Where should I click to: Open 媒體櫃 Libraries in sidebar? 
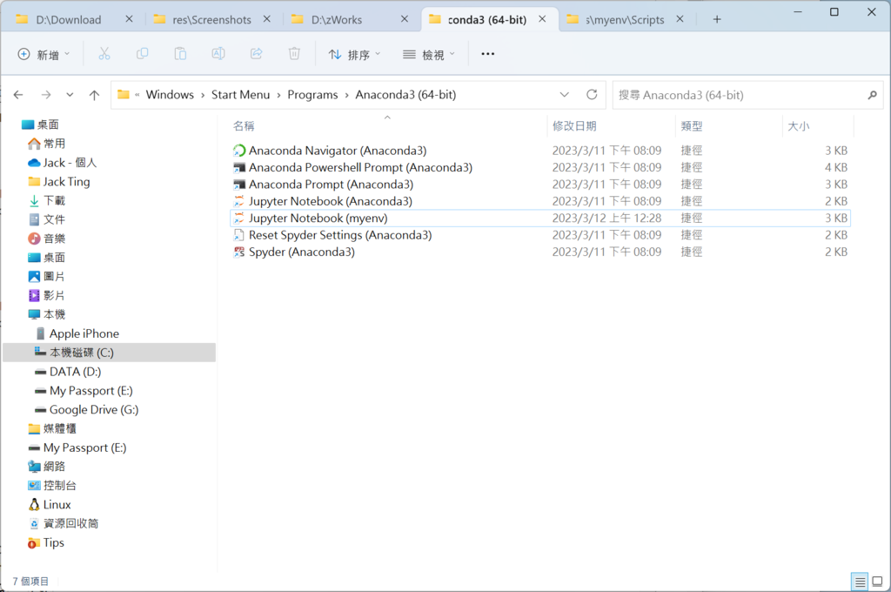tap(52, 429)
